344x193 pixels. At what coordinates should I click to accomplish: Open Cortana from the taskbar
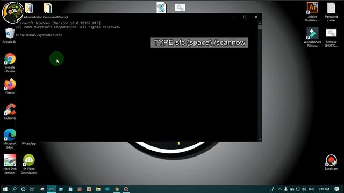click(23, 189)
